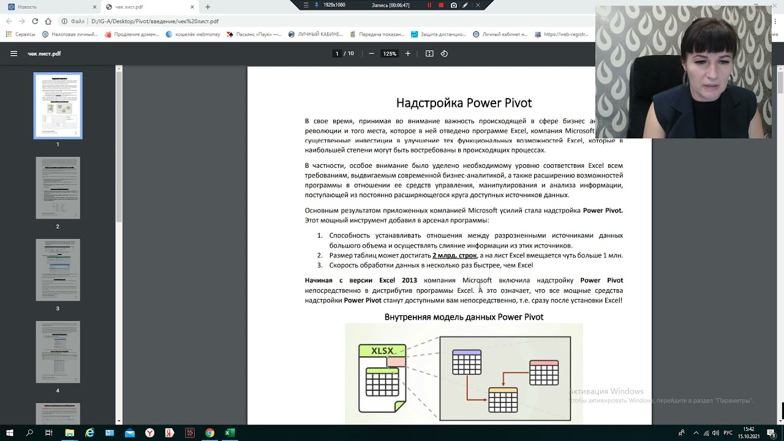
Task: Click the Надстройка Power Pivot heading
Action: click(464, 103)
